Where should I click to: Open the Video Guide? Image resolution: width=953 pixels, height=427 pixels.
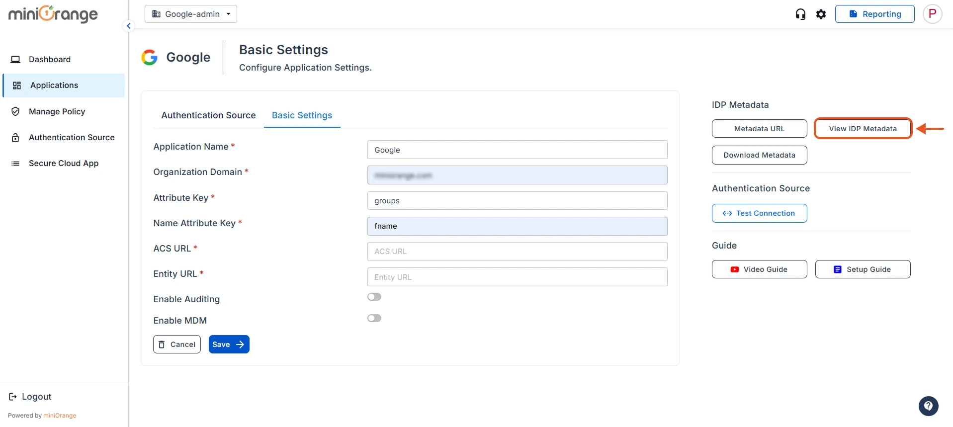759,269
